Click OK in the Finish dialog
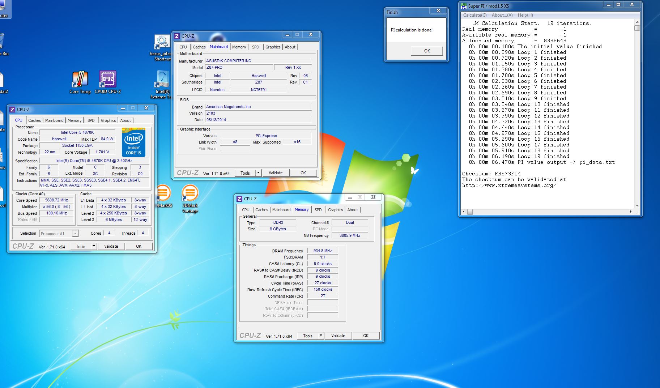660x388 pixels. [427, 51]
